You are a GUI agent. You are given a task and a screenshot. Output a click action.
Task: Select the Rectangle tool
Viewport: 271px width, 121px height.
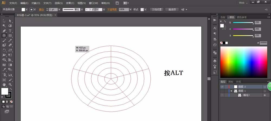pyautogui.click(x=10, y=36)
